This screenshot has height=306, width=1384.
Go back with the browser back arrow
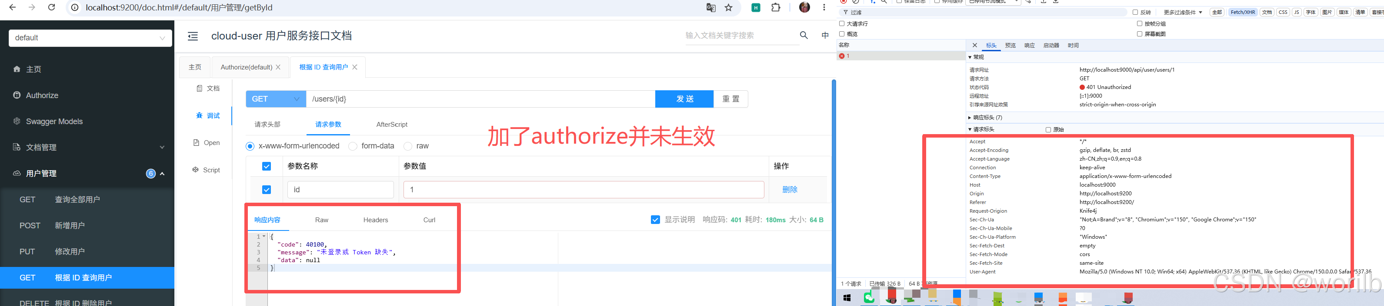(13, 7)
